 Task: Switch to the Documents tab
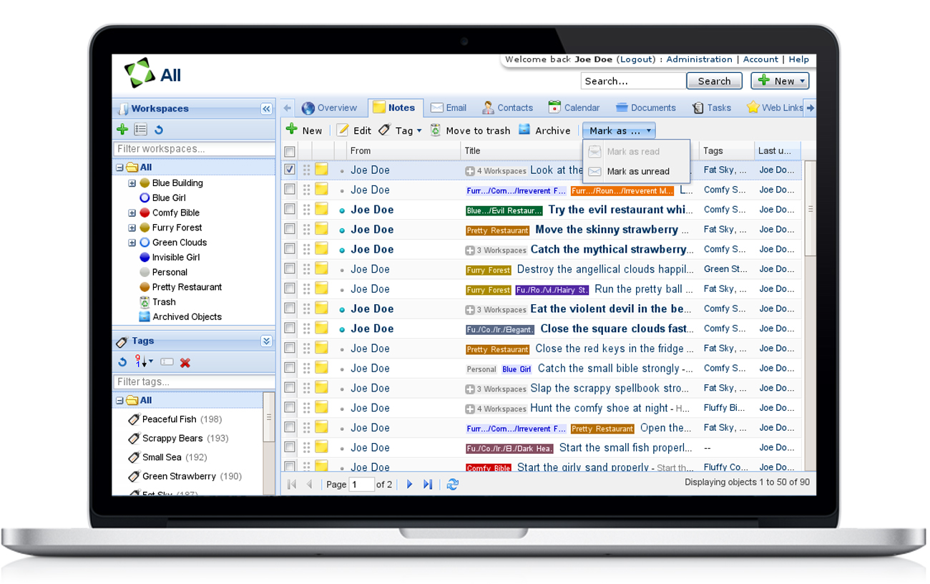coord(645,108)
